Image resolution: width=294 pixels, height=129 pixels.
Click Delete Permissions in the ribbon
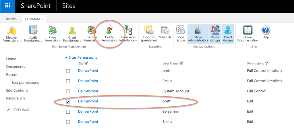coord(109,33)
